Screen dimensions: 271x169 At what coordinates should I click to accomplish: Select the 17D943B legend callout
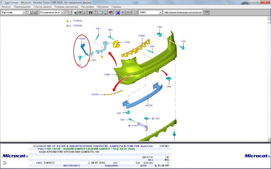point(77,26)
